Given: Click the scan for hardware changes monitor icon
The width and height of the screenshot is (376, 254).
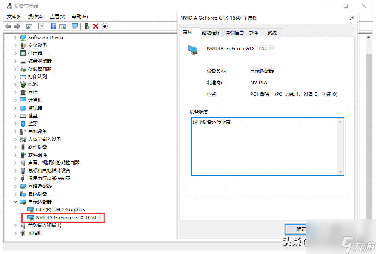Looking at the screenshot, I should click(x=75, y=26).
